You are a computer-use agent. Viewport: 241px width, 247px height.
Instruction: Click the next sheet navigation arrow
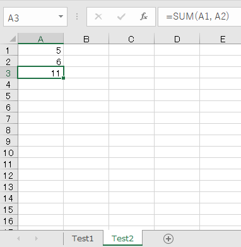[37, 238]
